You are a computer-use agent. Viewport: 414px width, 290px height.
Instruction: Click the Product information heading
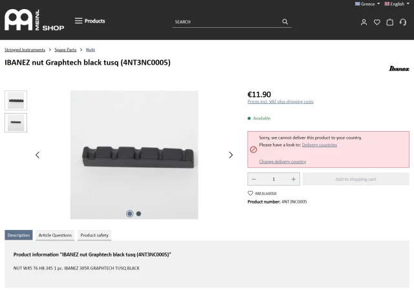(x=92, y=254)
